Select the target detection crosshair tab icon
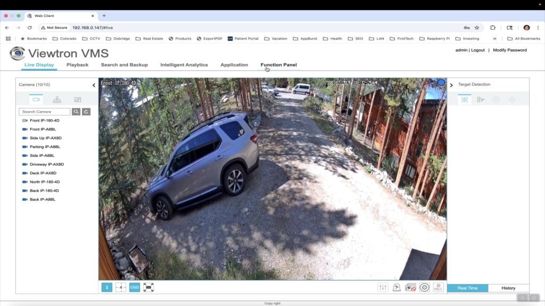The width and height of the screenshot is (545, 306). coord(465,100)
